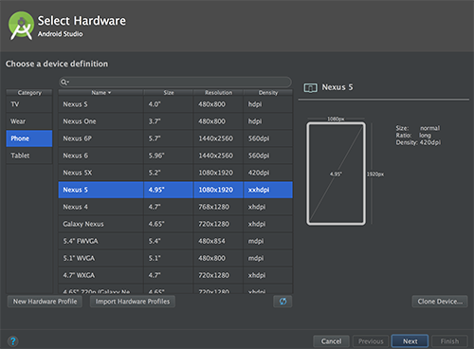Sort by Size column header
The width and height of the screenshot is (474, 349).
point(169,93)
